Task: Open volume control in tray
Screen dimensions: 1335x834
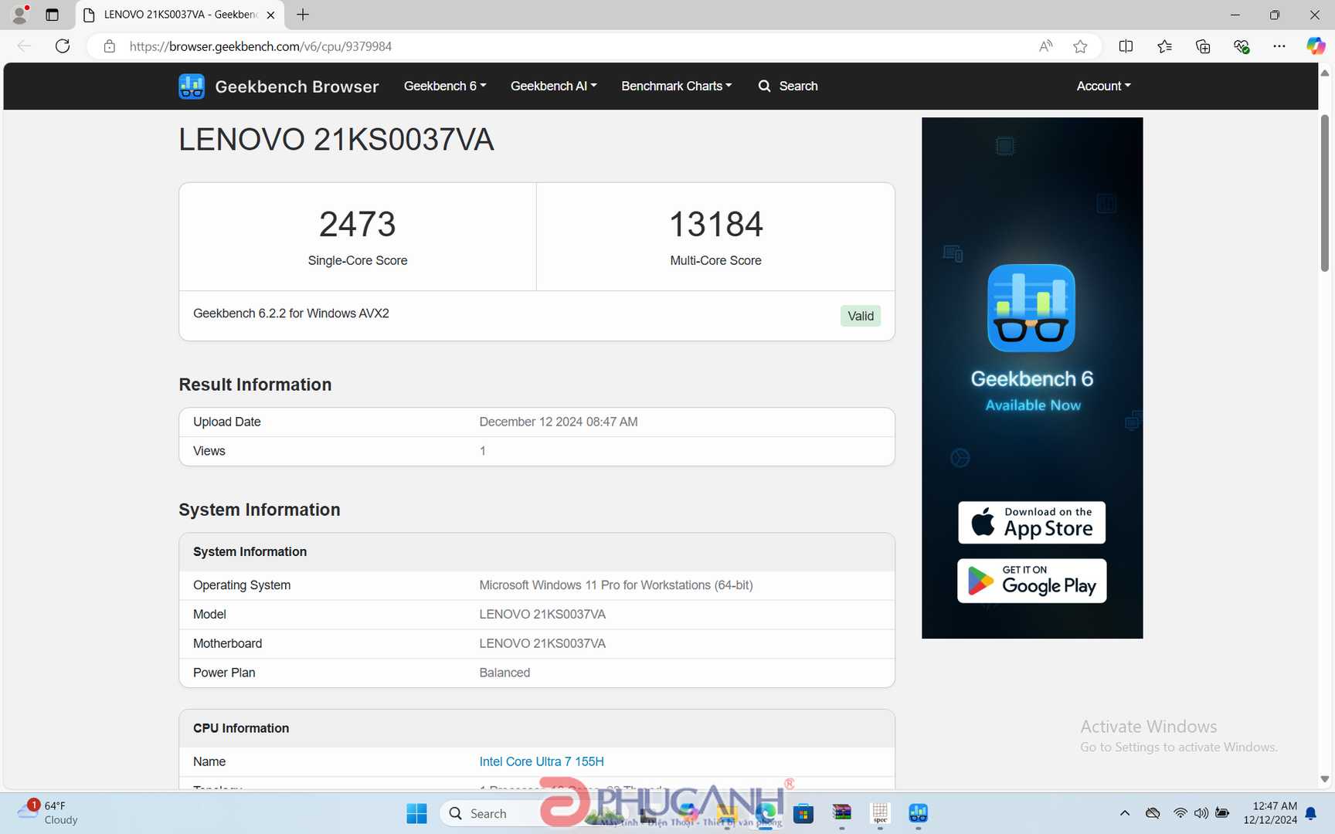Action: pyautogui.click(x=1201, y=813)
